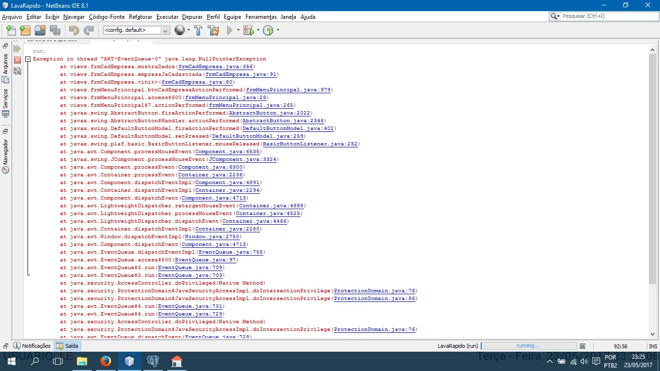Follow link frmCadEmpresa.java:356
The image size is (660, 371).
tap(215, 67)
